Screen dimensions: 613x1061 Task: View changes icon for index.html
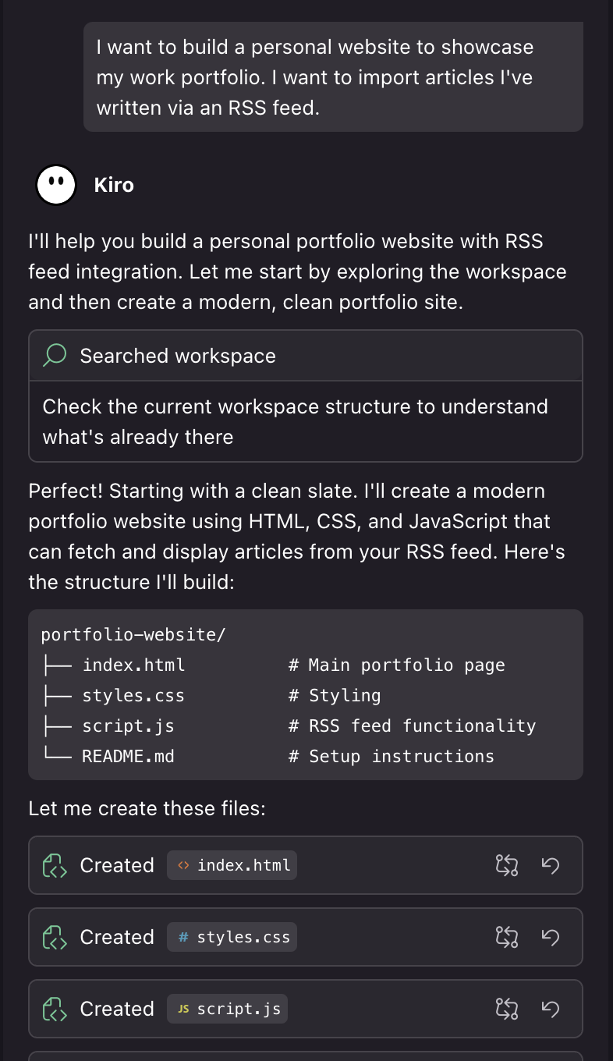pyautogui.click(x=507, y=865)
